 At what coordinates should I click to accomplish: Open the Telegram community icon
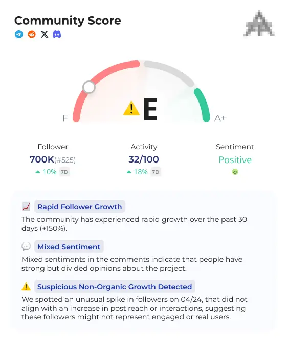19,34
